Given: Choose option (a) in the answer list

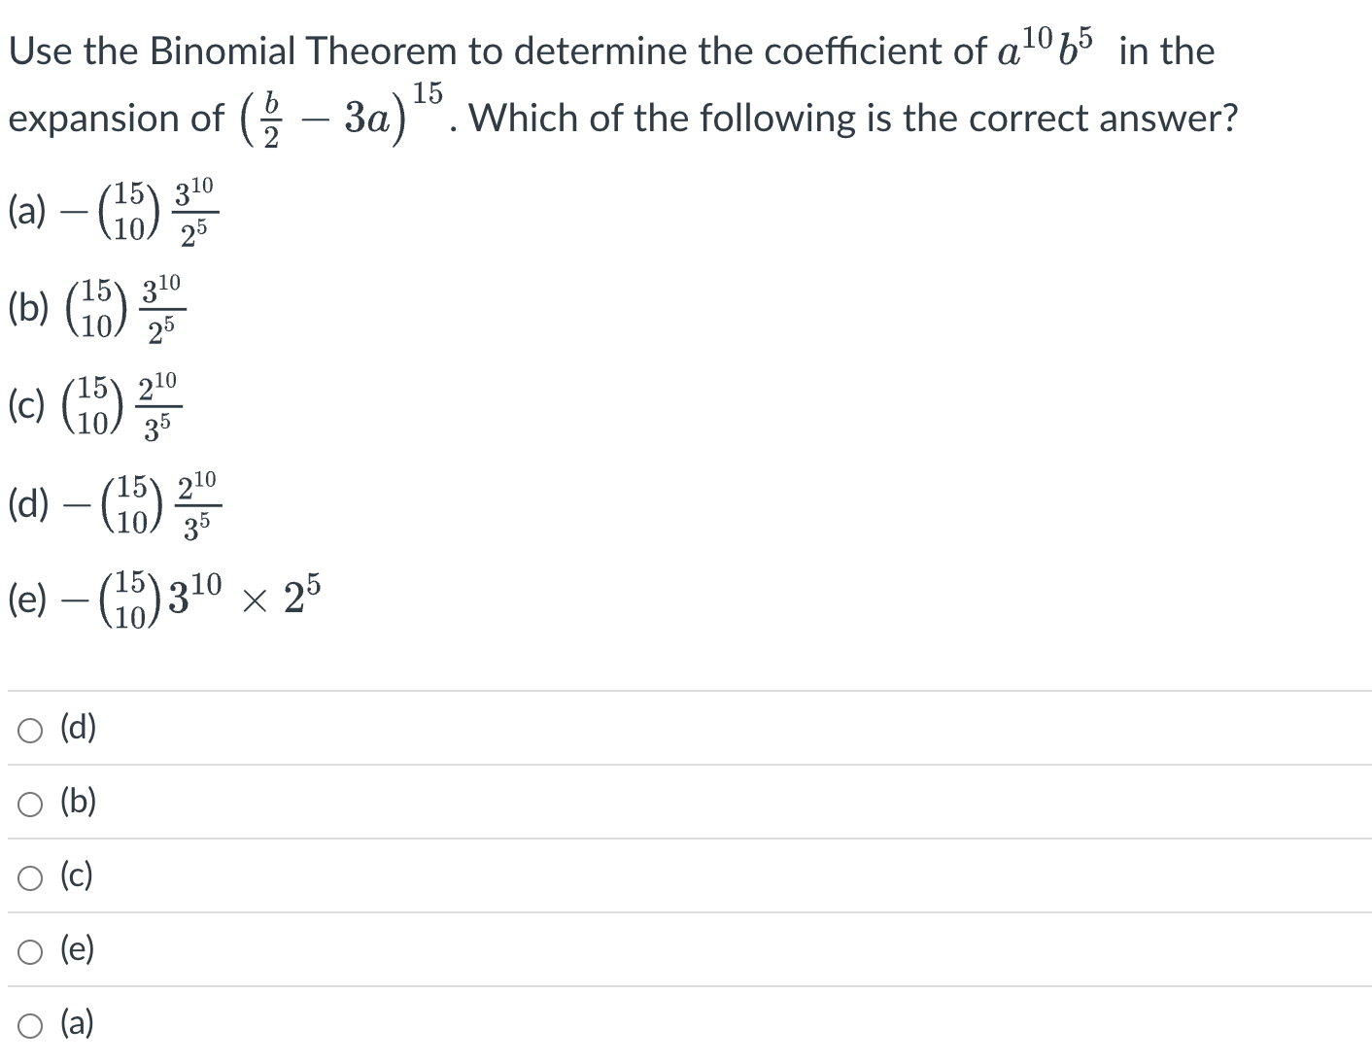Looking at the screenshot, I should [76, 1024].
